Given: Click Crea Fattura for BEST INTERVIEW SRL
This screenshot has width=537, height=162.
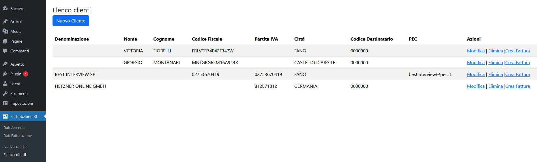Looking at the screenshot, I should [x=517, y=75].
